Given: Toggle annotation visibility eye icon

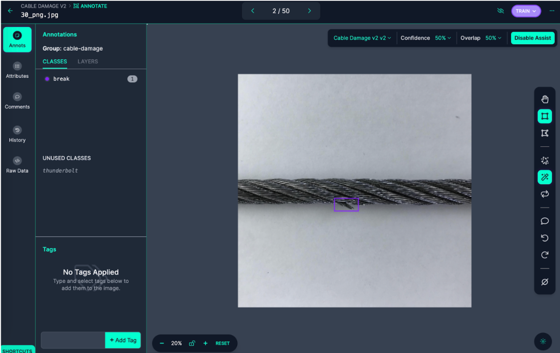Looking at the screenshot, I should 501,11.
